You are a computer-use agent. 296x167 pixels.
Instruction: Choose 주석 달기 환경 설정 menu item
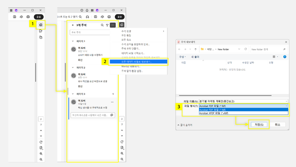click(139, 71)
